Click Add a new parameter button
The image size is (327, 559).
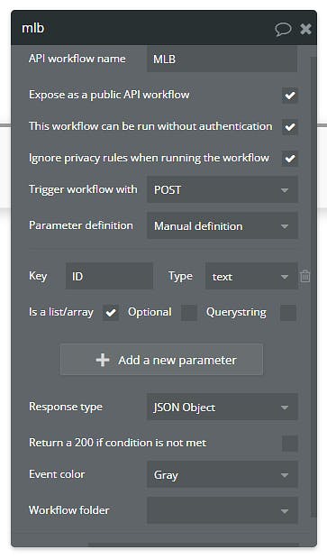(x=162, y=360)
